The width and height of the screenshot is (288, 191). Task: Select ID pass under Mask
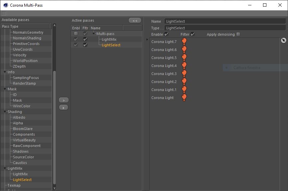click(15, 95)
